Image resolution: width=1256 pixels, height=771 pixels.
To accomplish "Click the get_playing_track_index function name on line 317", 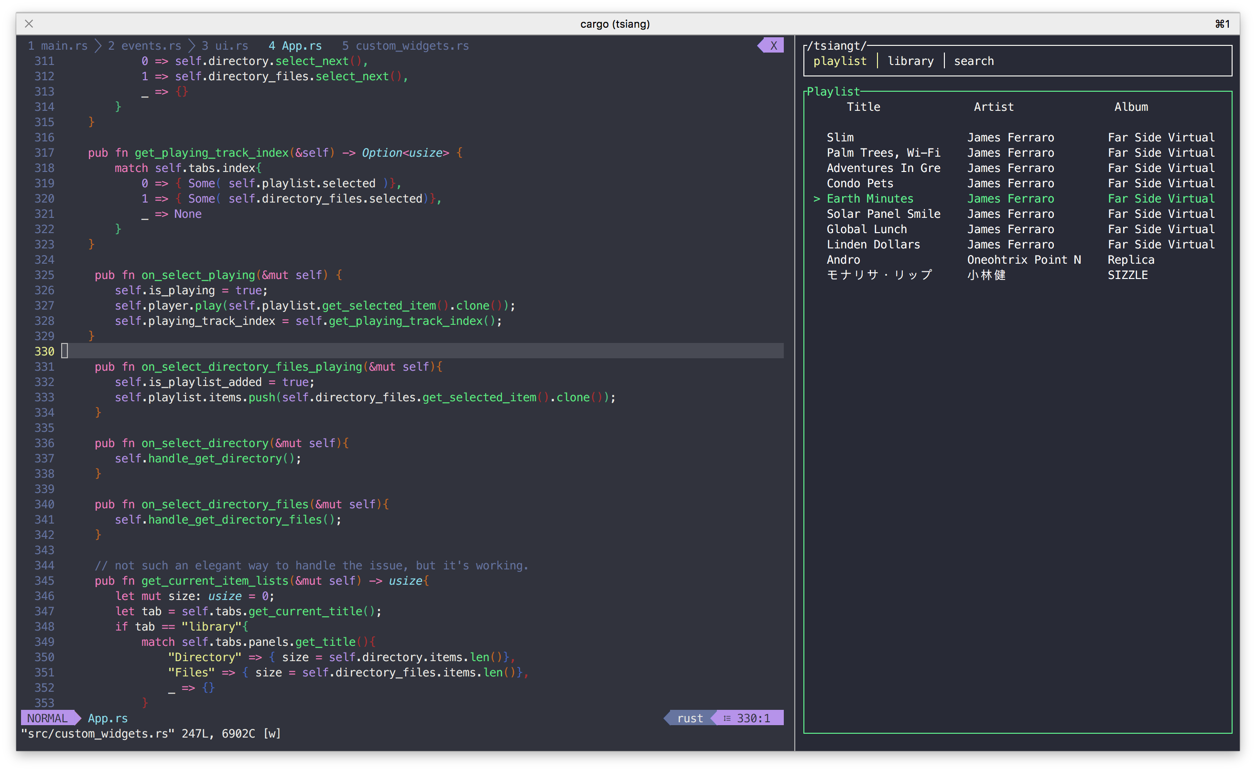I will coord(212,153).
